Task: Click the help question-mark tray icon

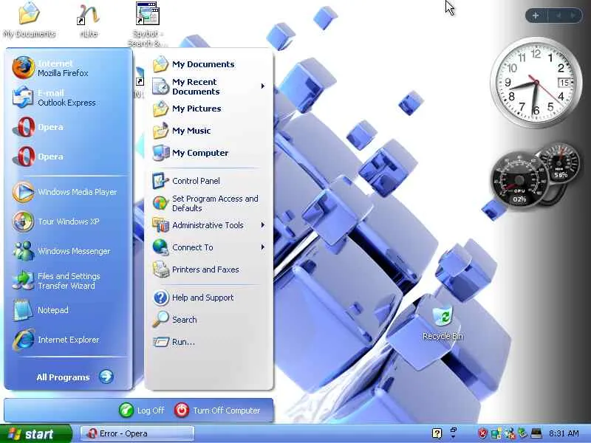Action: tap(437, 433)
